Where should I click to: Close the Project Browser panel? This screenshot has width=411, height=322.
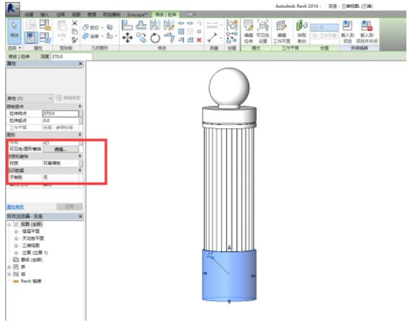pos(80,216)
